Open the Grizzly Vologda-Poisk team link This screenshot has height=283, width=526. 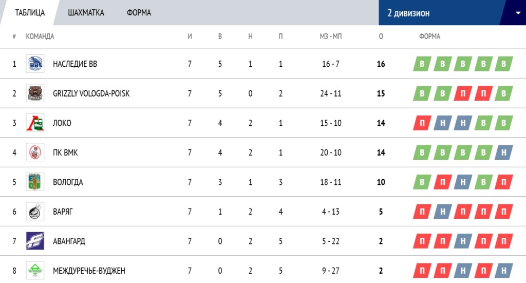[x=91, y=93]
